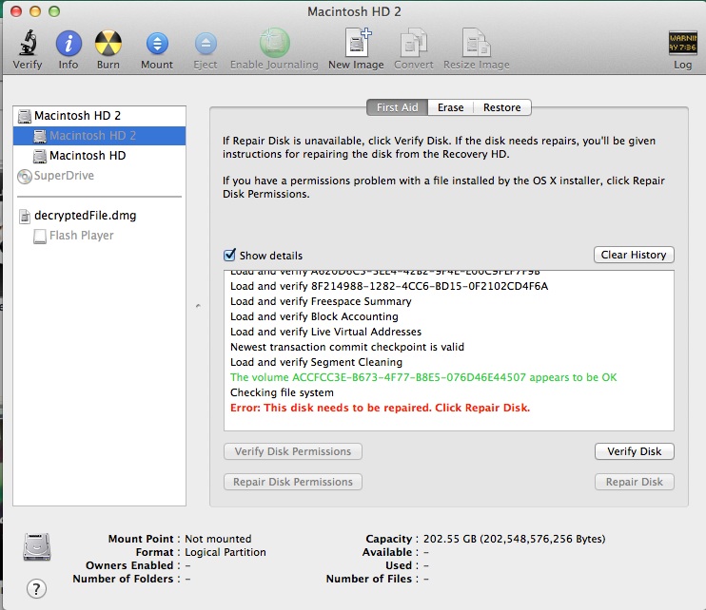Click the 8F214988 UUID log line
706x610 pixels.
(x=389, y=286)
